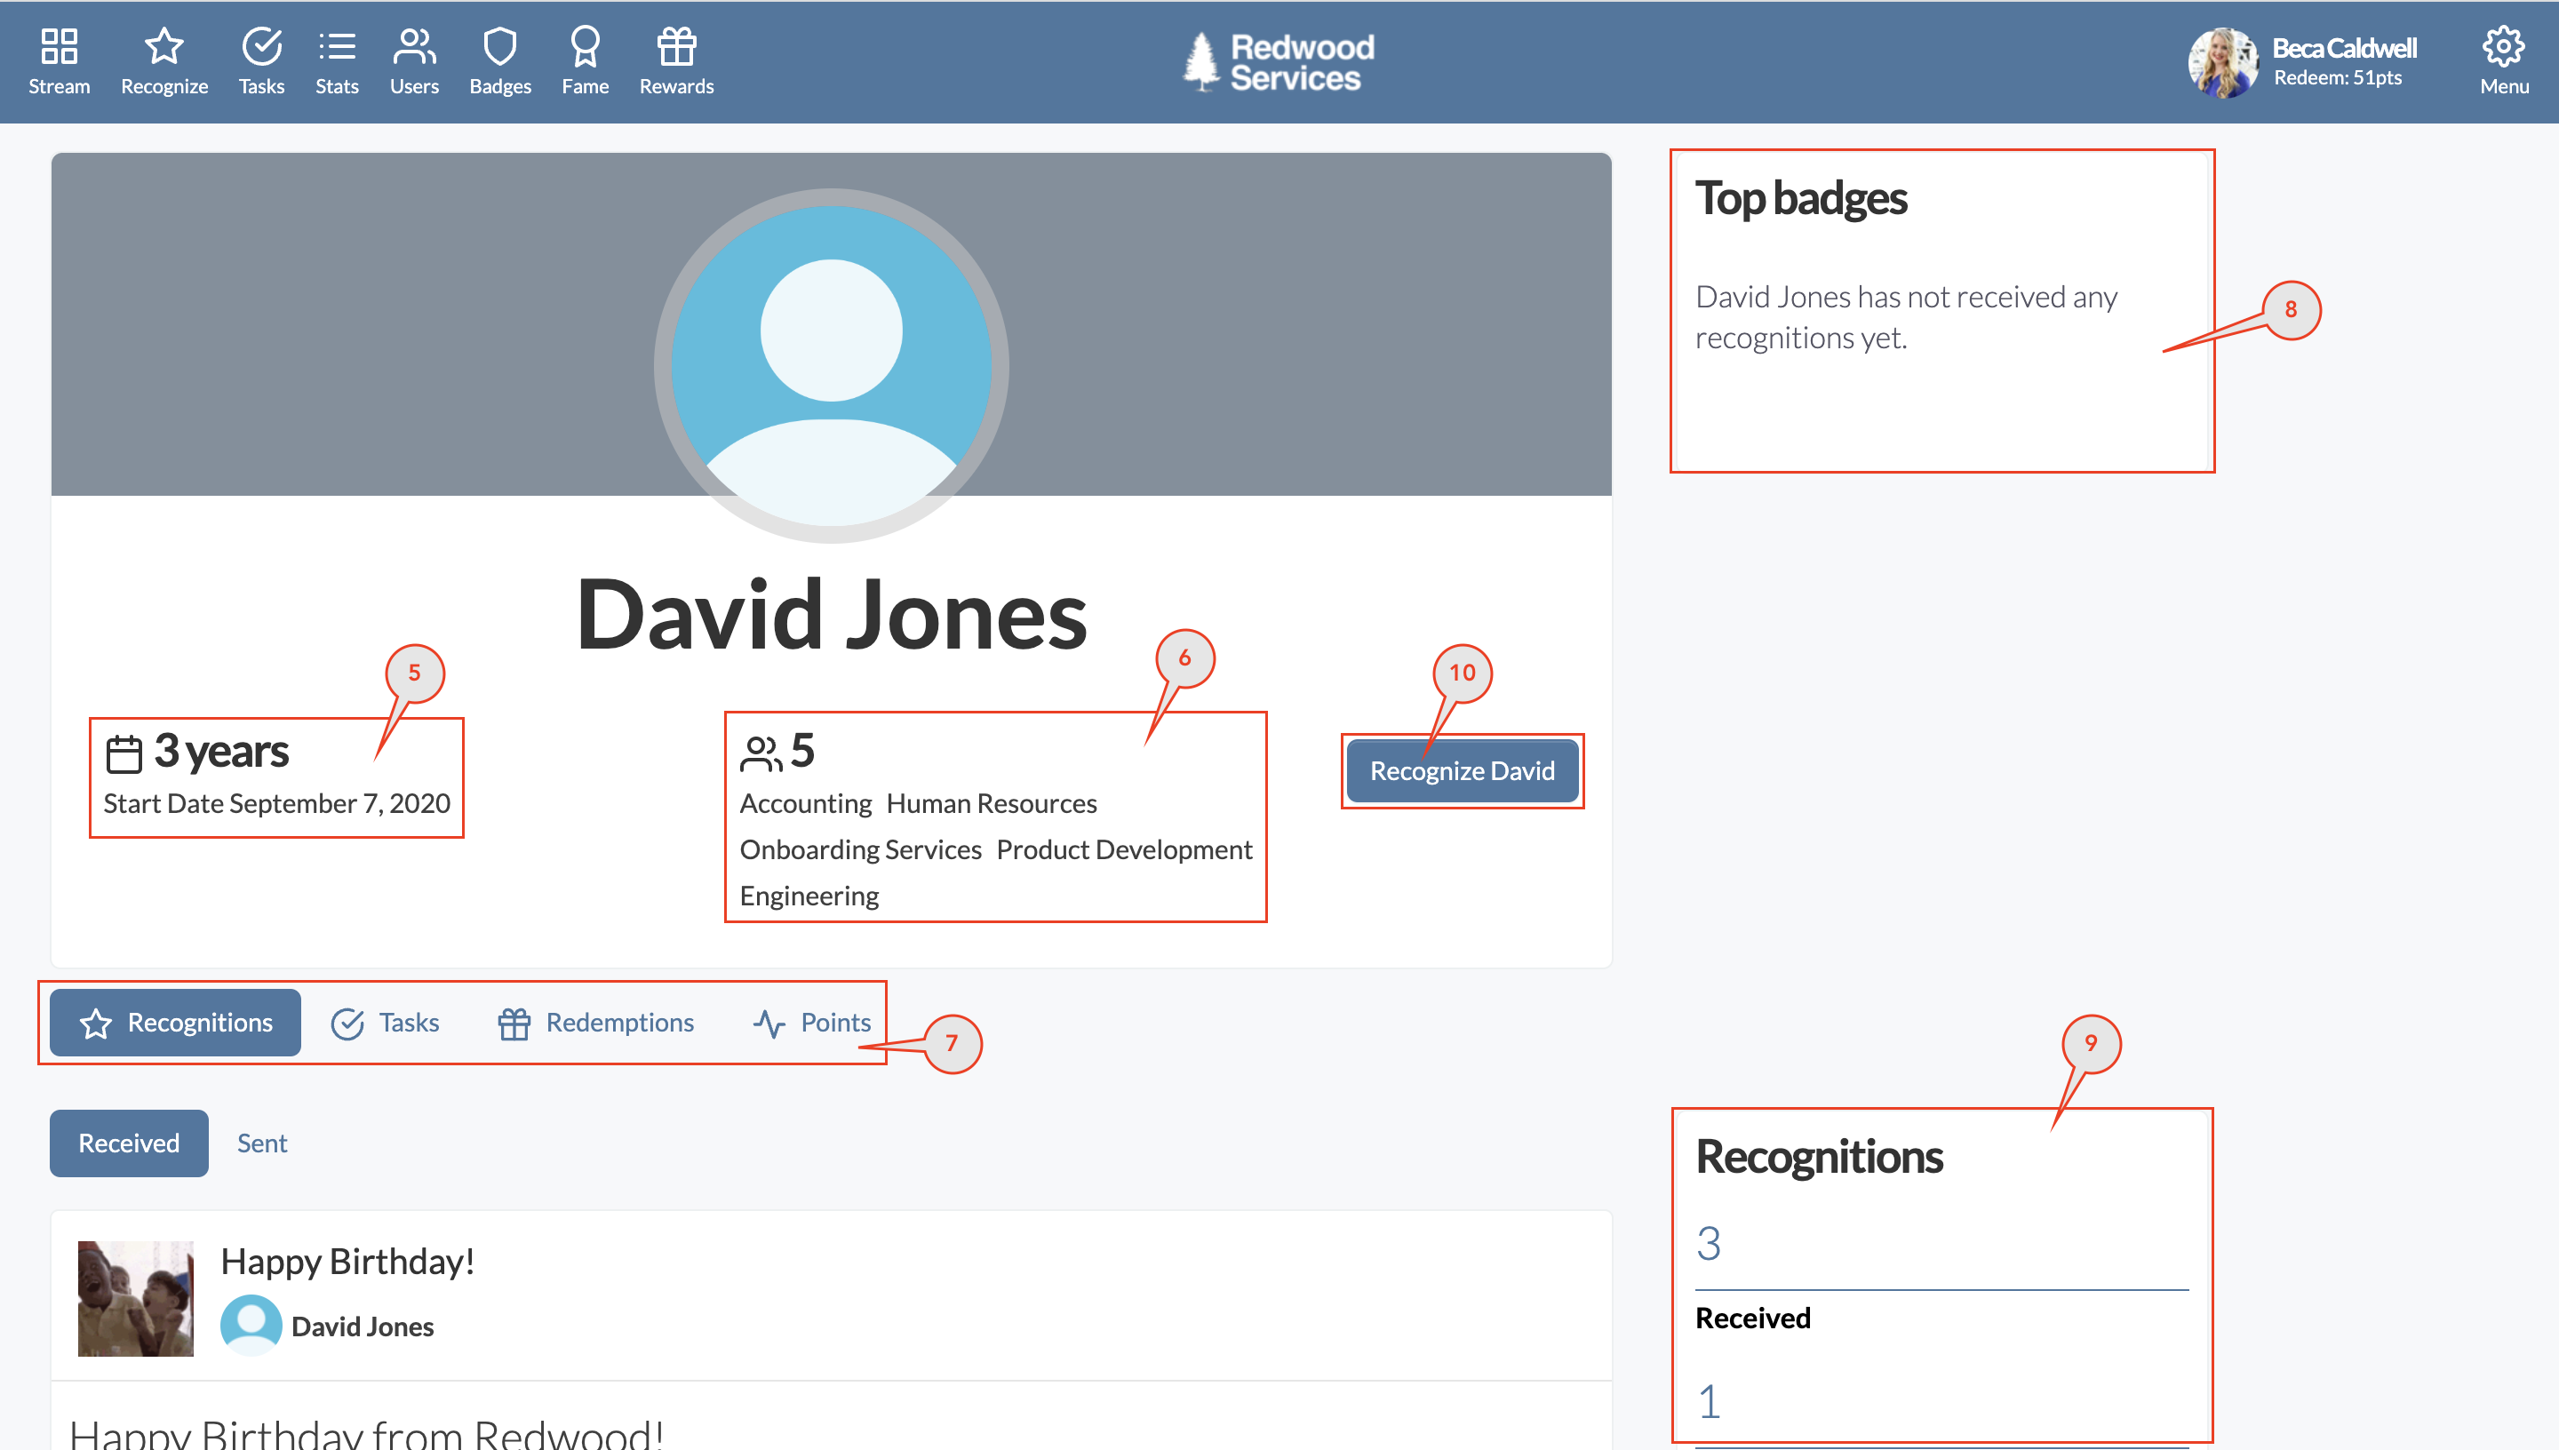Click the Beca Caldwell name link
Screen dimensions: 2559x1450
[x=2345, y=48]
